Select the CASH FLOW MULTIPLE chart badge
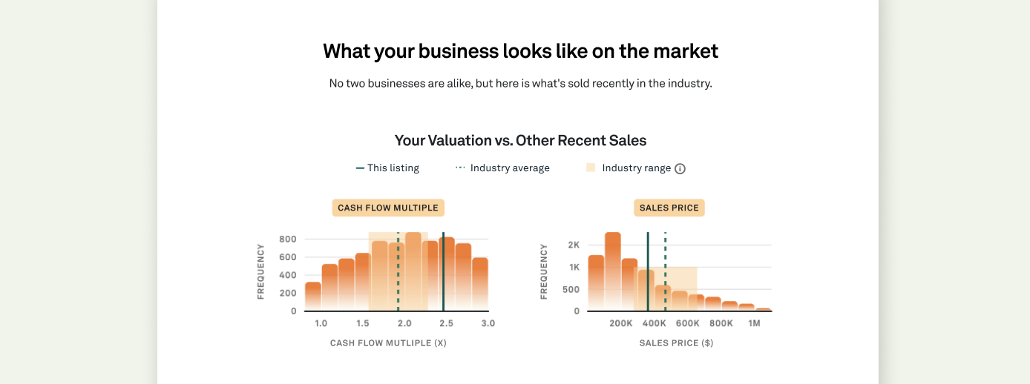This screenshot has width=1030, height=384. (x=388, y=208)
